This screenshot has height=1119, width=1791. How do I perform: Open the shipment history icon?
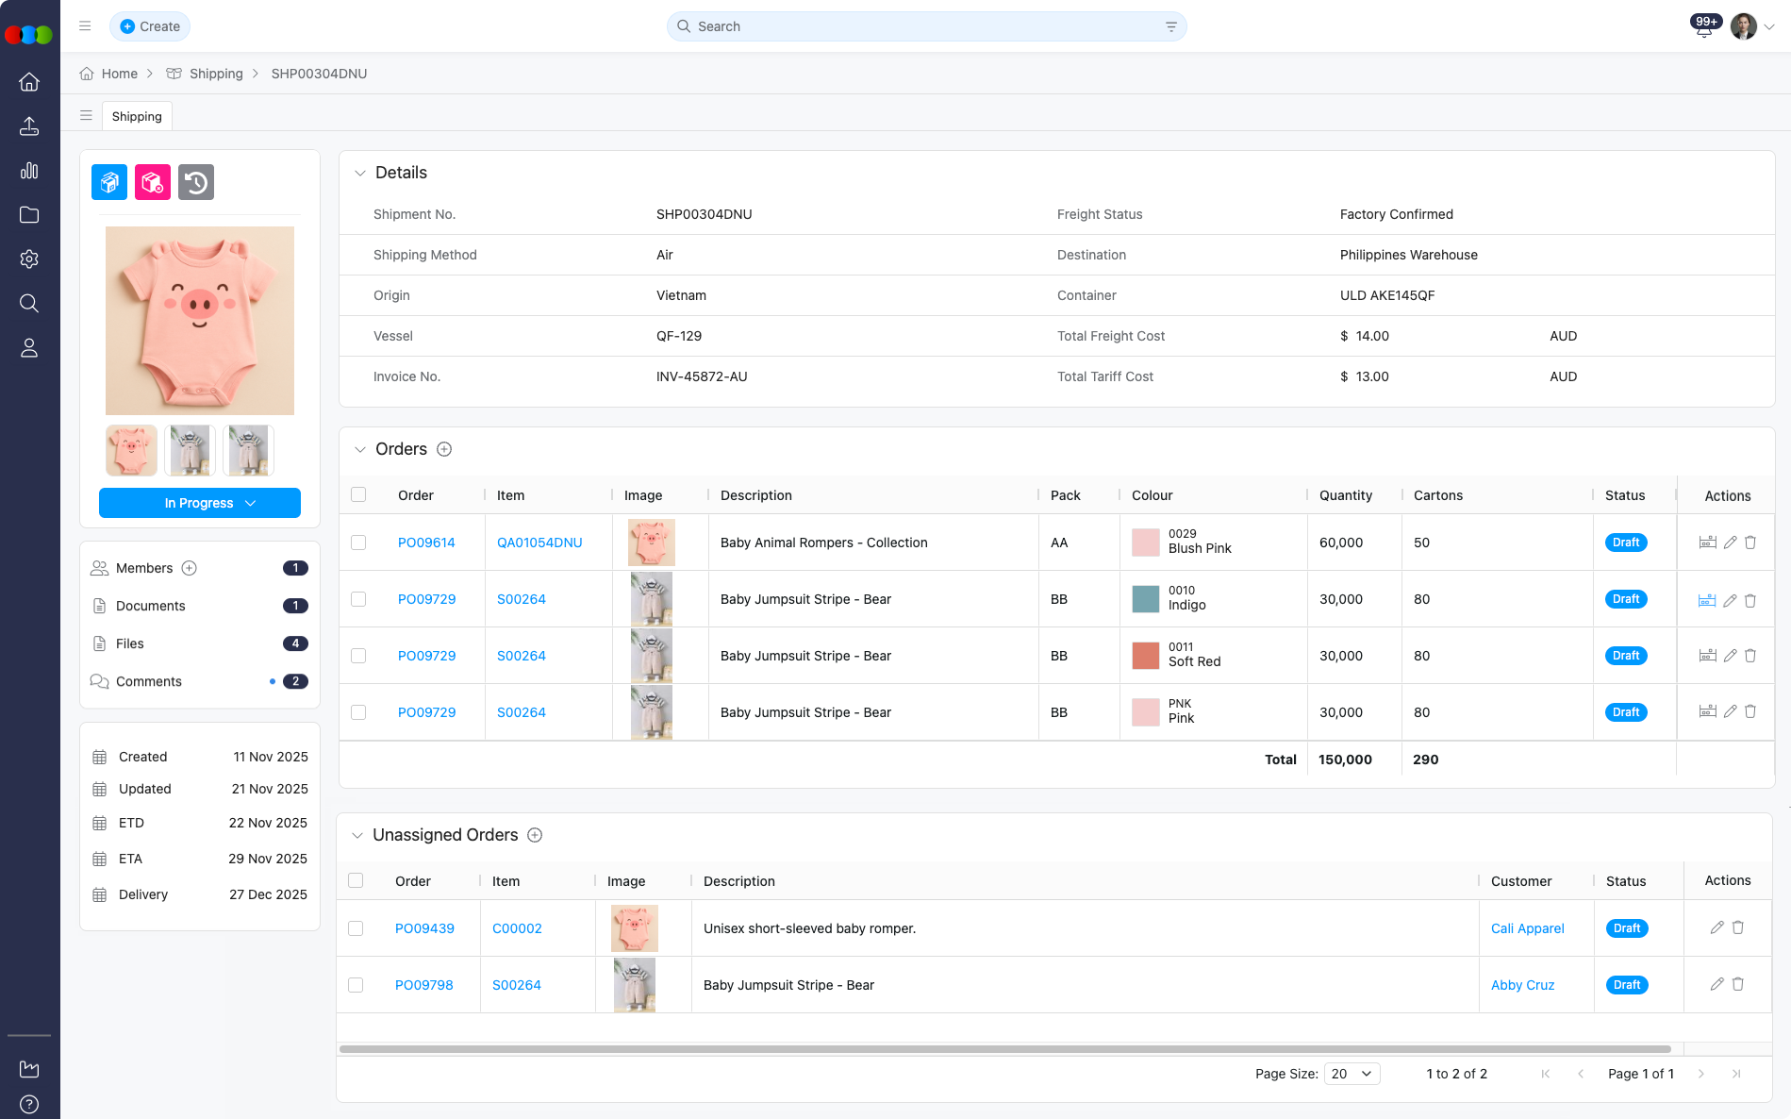point(195,182)
